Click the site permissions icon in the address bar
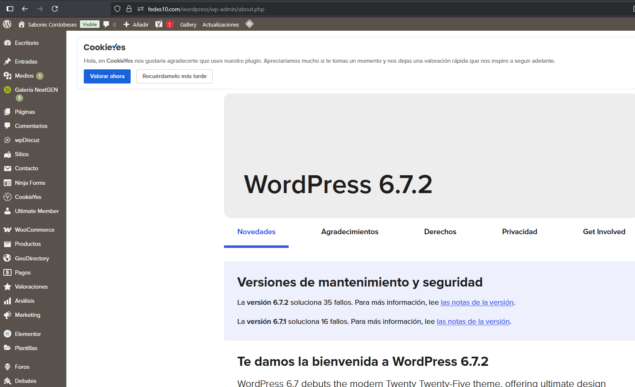The height and width of the screenshot is (387, 635). coord(141,9)
